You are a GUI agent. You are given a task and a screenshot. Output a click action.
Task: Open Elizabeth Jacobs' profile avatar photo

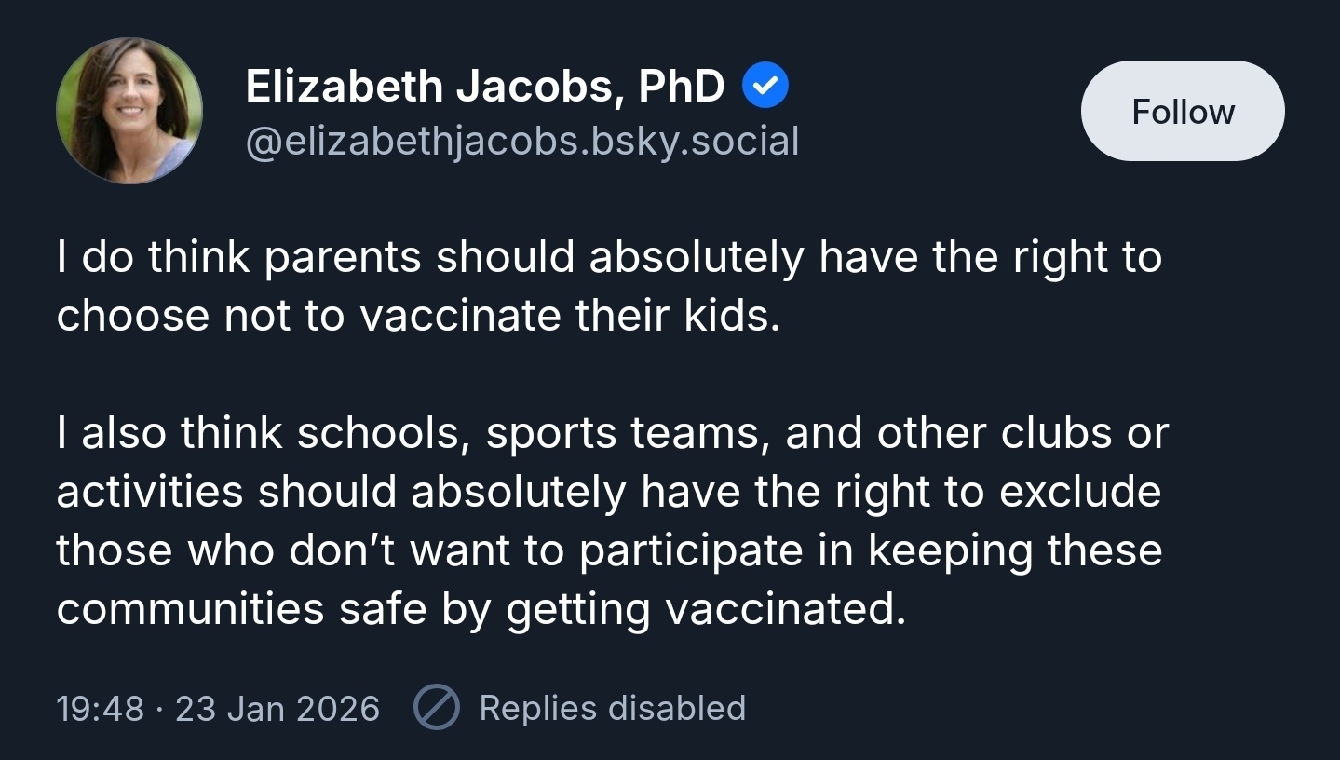pos(129,111)
